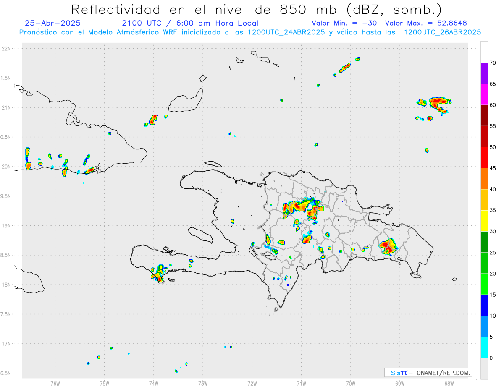
Task: Click the cyan 0-5 dBZ color band
Action: pos(484,347)
